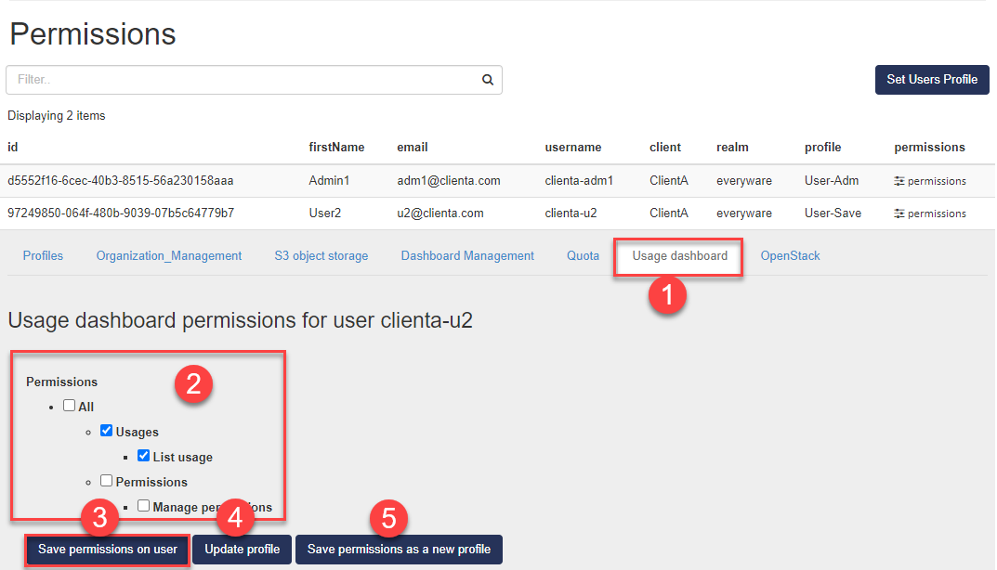The width and height of the screenshot is (997, 570).
Task: Toggle the All permissions checkbox
Action: coord(70,406)
